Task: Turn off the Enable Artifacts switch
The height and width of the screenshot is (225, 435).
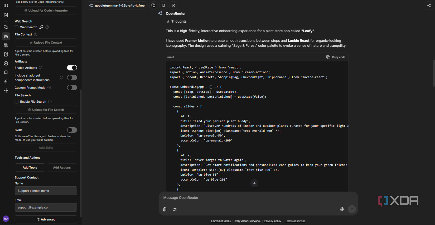Action: pyautogui.click(x=72, y=68)
